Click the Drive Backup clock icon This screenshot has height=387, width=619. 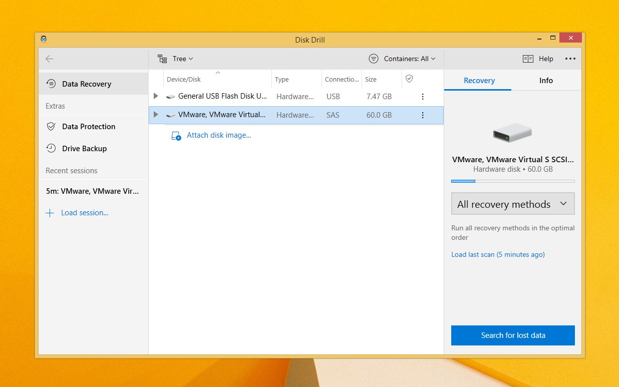click(51, 148)
